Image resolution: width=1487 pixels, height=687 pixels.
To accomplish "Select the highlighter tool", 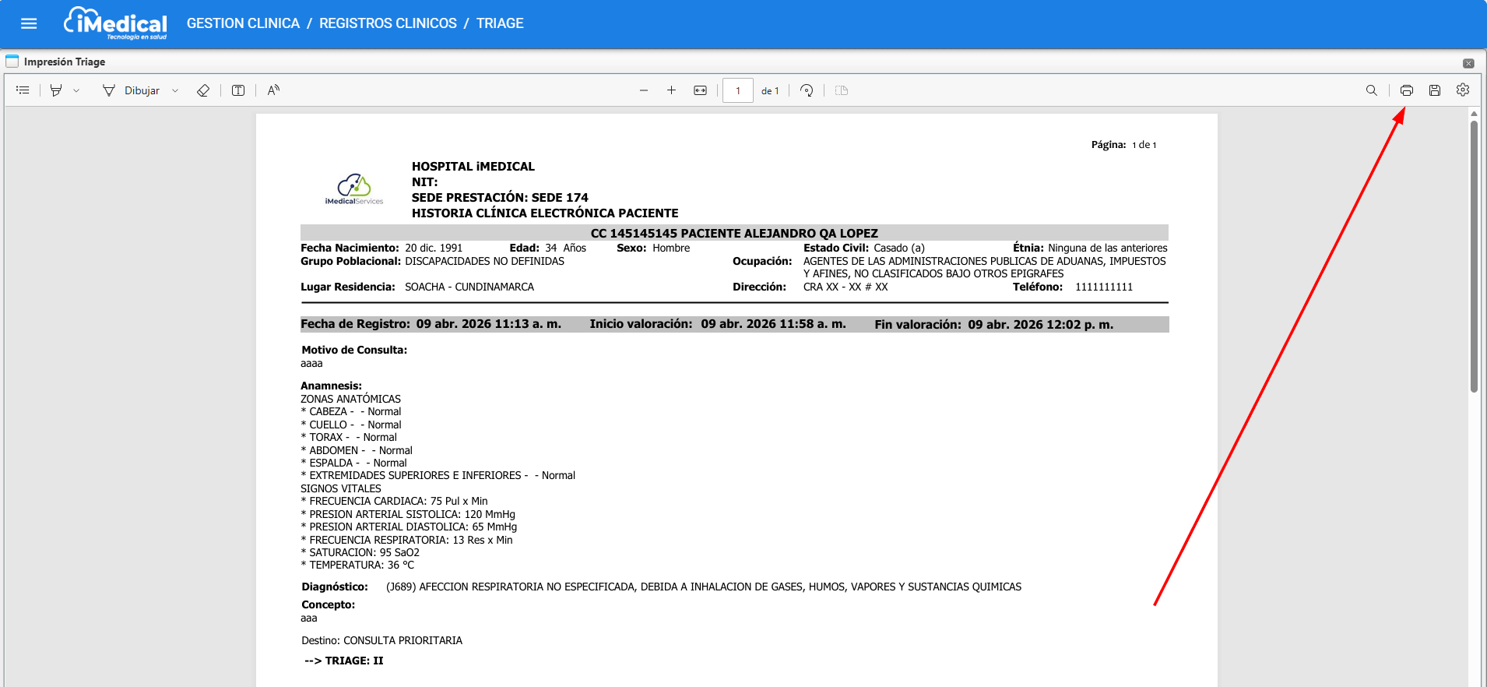I will 56,90.
